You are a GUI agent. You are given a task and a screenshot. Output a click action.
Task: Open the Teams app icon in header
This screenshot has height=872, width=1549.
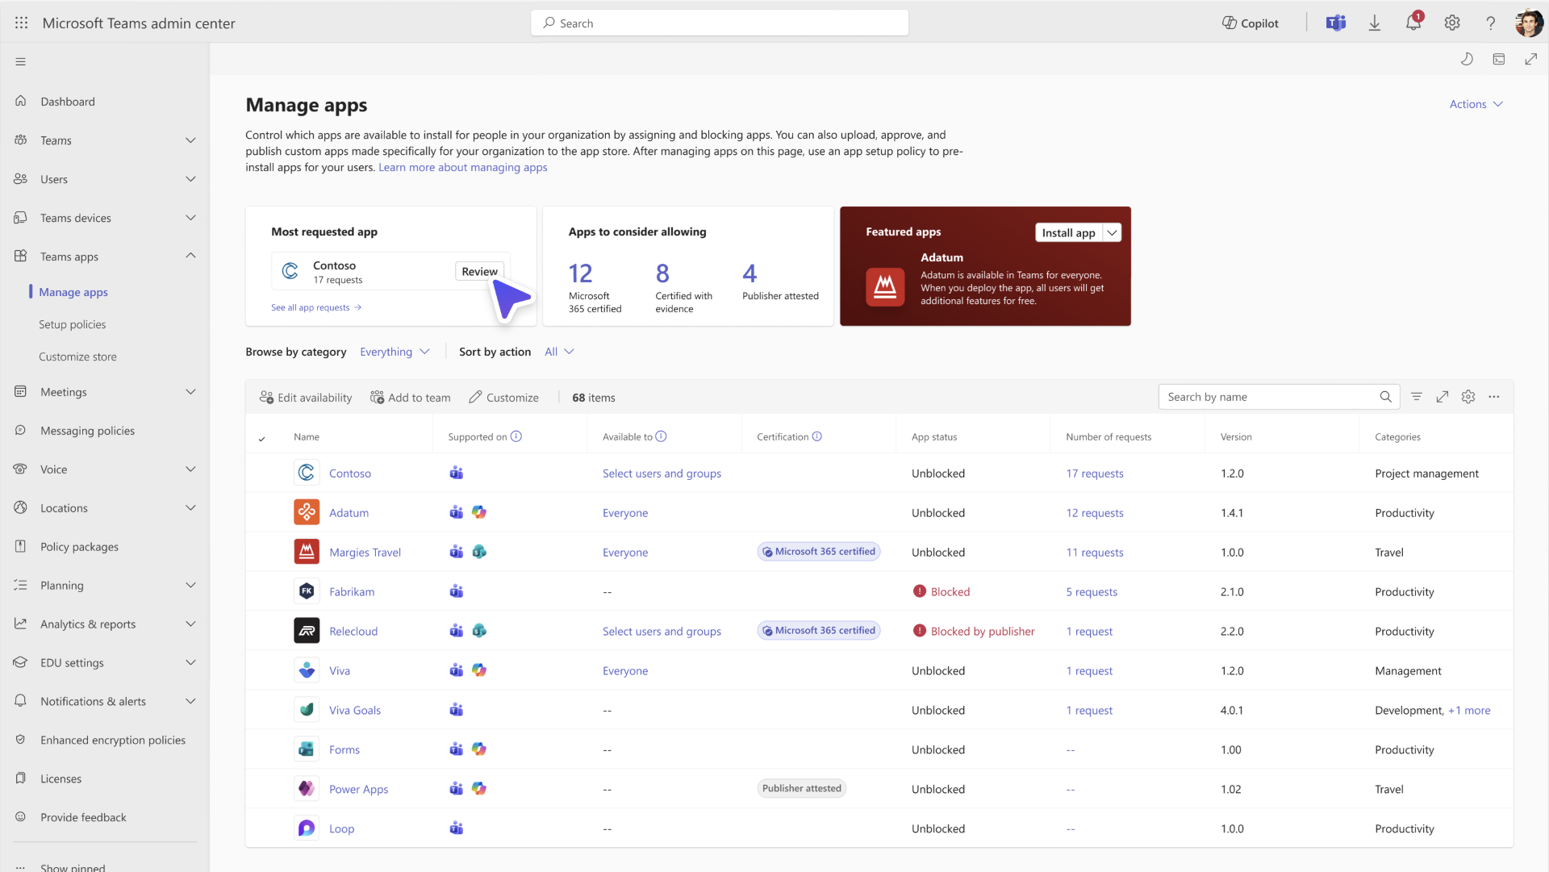pyautogui.click(x=1336, y=23)
